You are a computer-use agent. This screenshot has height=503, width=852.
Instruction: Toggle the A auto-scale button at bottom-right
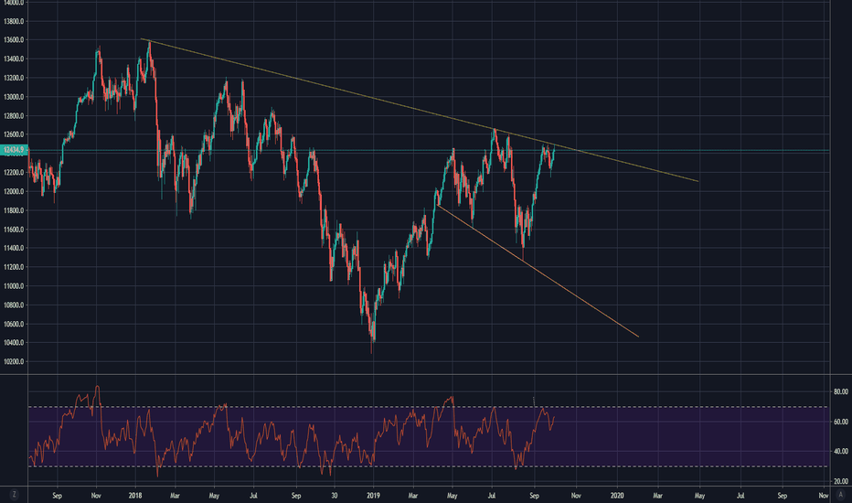click(x=841, y=494)
